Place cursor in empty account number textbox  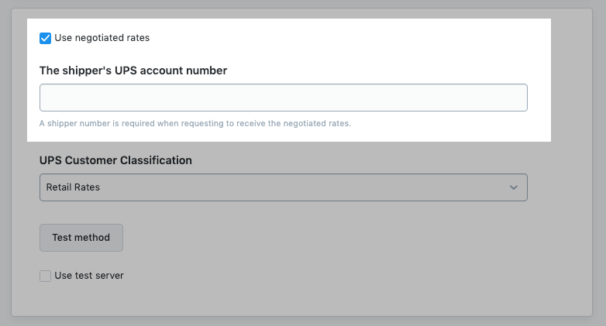(x=283, y=98)
